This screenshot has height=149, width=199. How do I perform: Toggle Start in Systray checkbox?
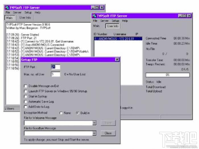pyautogui.click(x=26, y=96)
